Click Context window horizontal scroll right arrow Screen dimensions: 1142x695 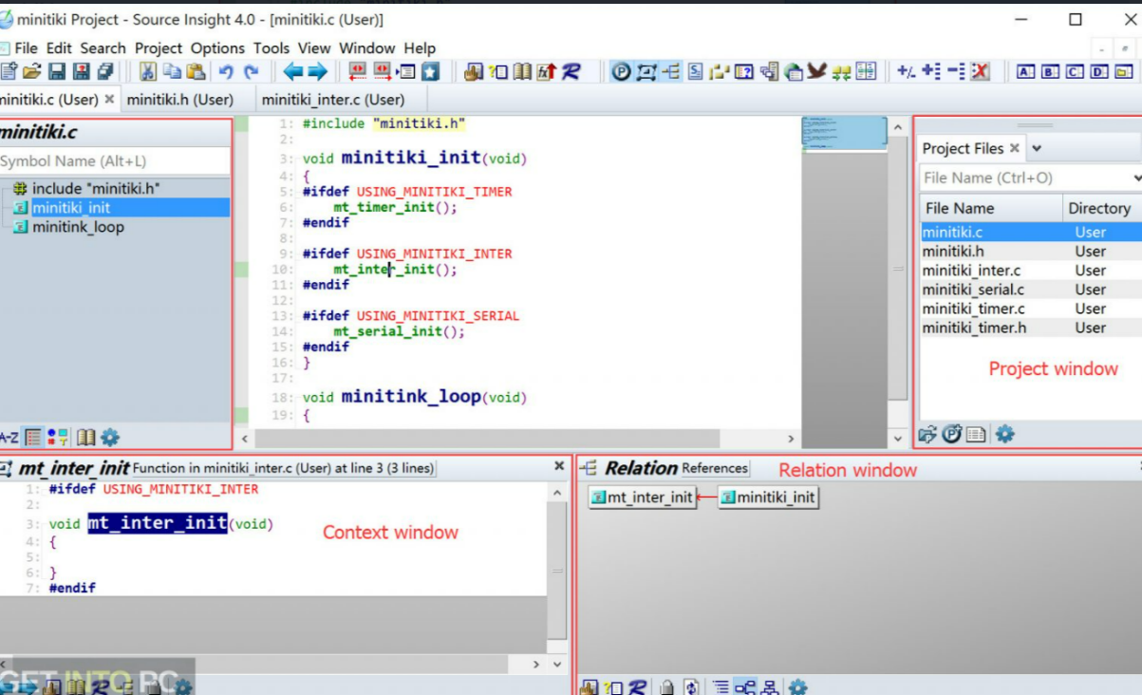(x=536, y=665)
